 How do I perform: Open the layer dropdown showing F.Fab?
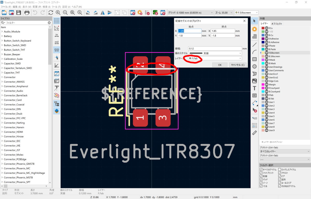click(x=215, y=59)
